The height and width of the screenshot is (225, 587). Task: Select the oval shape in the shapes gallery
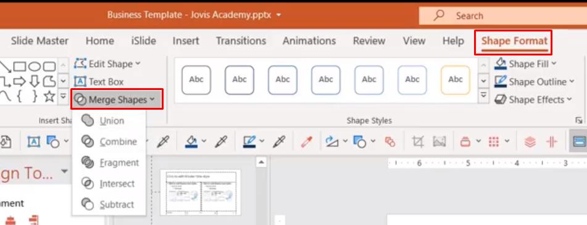[35, 67]
